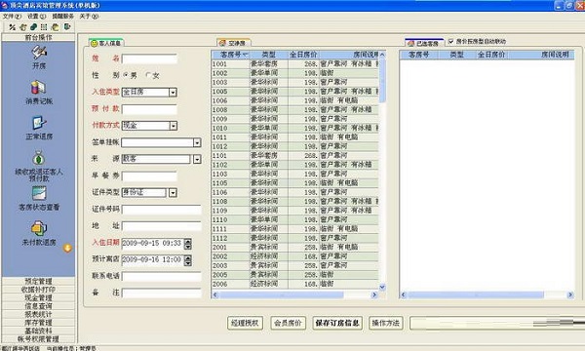
Task: Open the 客房状态查看 room status icon
Action: pos(39,194)
